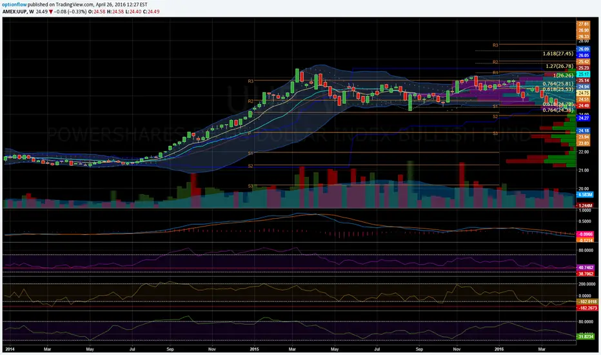Select the 25.23 dark red price label

pyautogui.click(x=584, y=68)
